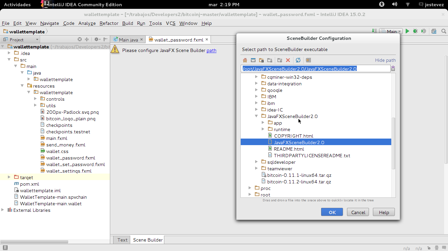Open the Project view selector dropdown
This screenshot has width=448, height=251.
[20, 40]
